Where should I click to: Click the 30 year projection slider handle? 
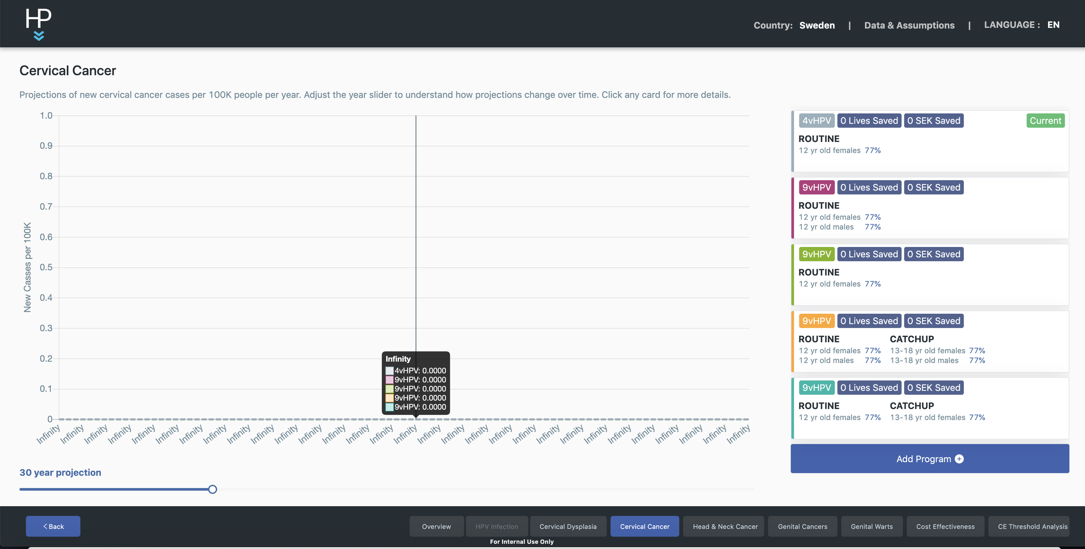pyautogui.click(x=212, y=489)
